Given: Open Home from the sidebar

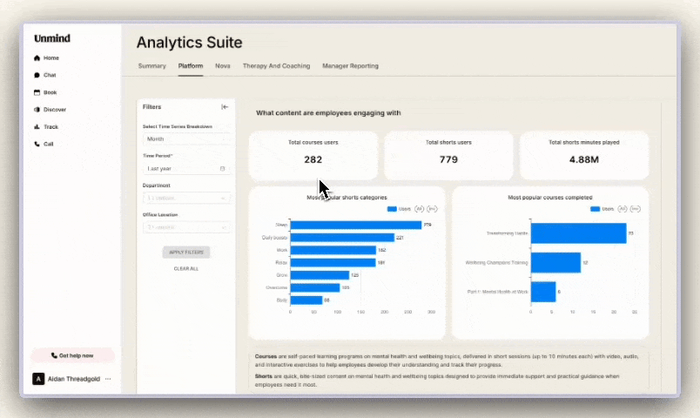Looking at the screenshot, I should click(x=50, y=58).
